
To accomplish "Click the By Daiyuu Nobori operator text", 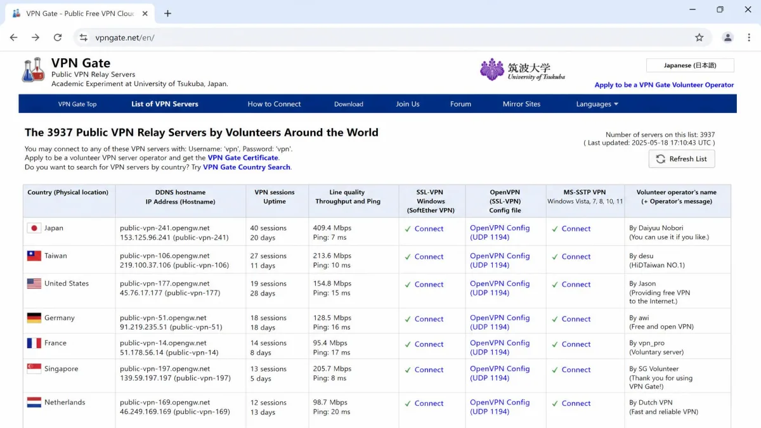I will [656, 228].
